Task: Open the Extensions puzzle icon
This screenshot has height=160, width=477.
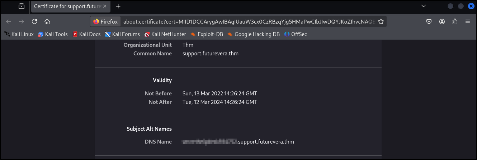Action: coord(455,21)
